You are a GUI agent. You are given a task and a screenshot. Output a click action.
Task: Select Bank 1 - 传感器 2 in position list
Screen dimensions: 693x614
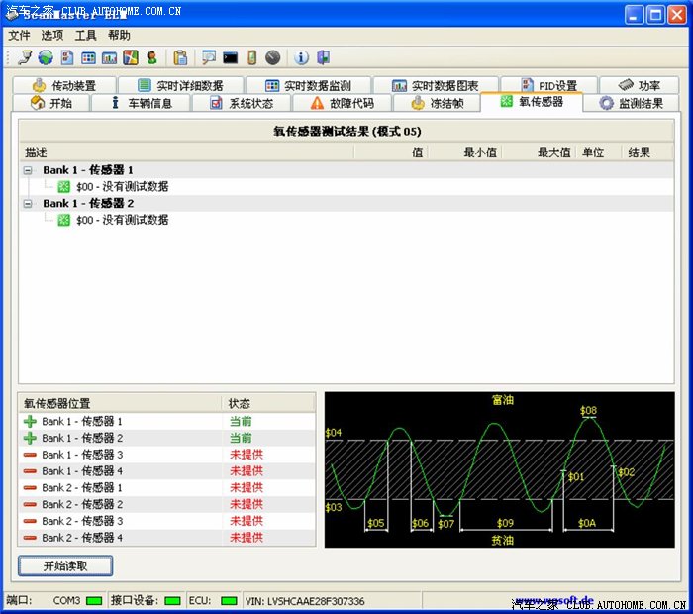(x=82, y=438)
